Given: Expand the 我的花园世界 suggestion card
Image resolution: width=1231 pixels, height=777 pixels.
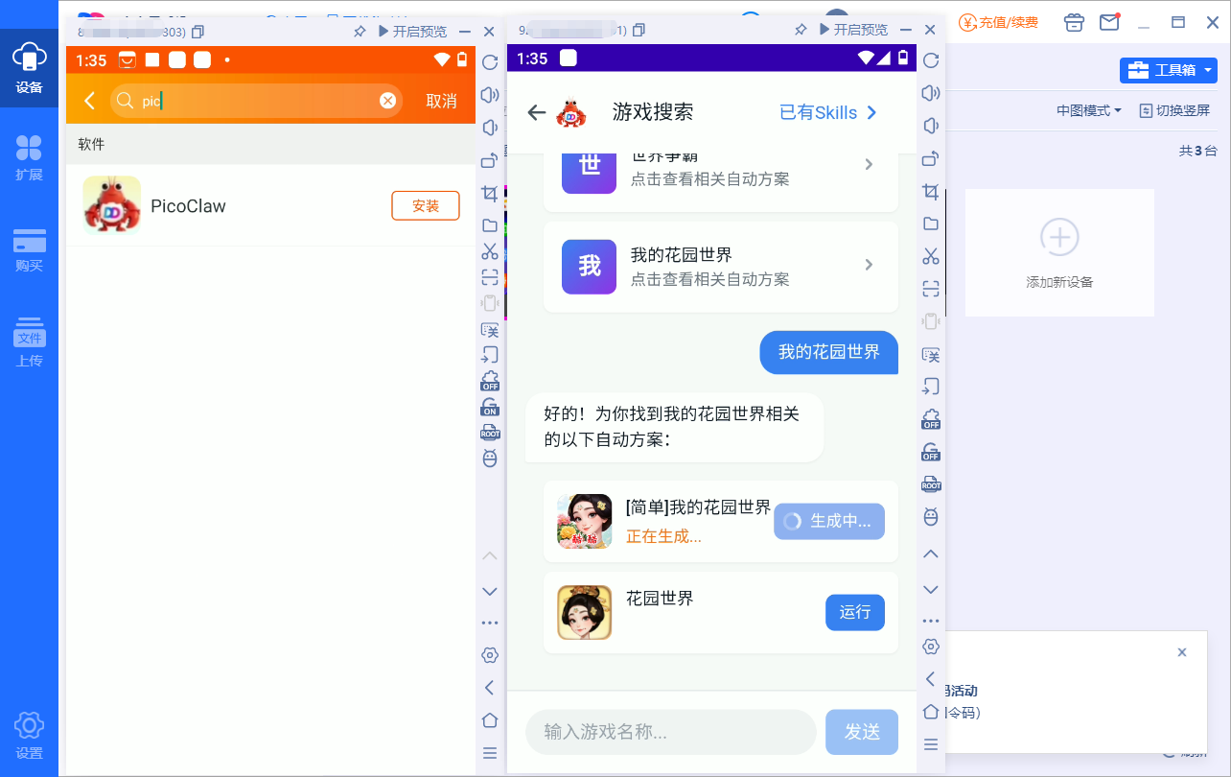Looking at the screenshot, I should click(721, 267).
